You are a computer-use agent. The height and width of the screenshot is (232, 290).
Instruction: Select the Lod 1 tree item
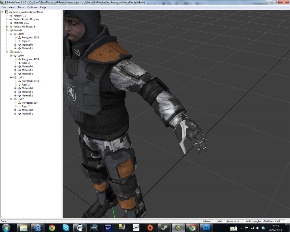point(20,77)
